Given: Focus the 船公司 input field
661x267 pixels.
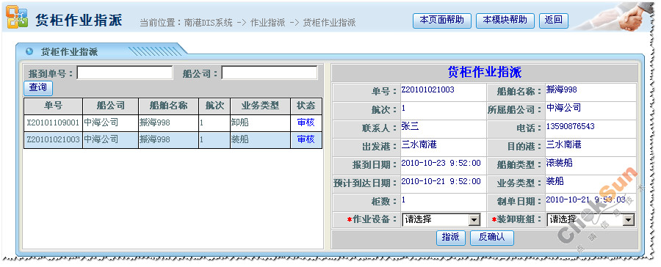Looking at the screenshot, I should (270, 73).
